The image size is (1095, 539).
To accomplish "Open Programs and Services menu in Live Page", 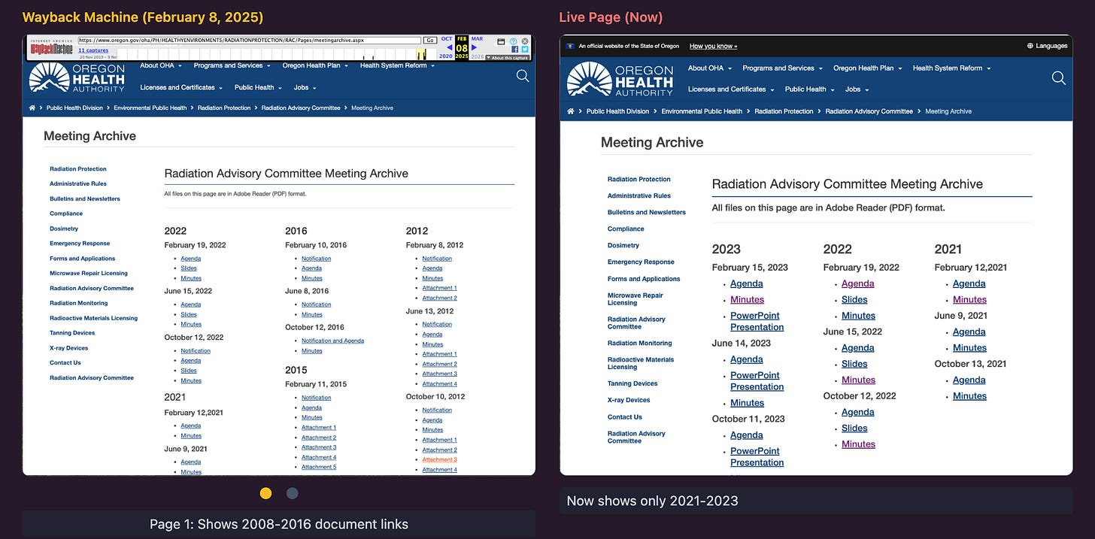I will (782, 68).
